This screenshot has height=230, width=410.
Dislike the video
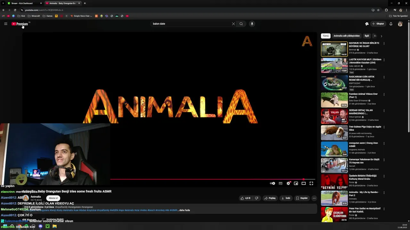pos(256,198)
